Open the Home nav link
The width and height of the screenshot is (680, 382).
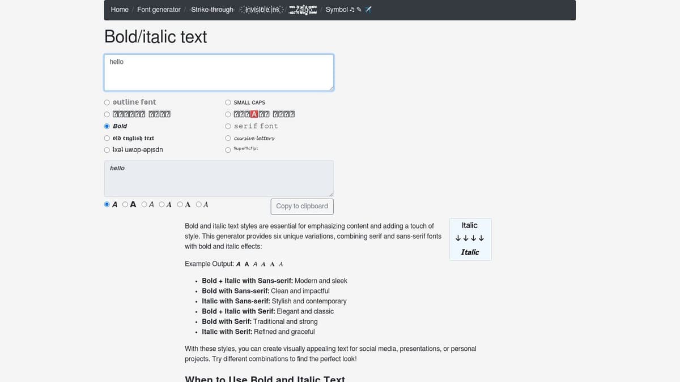click(x=120, y=10)
